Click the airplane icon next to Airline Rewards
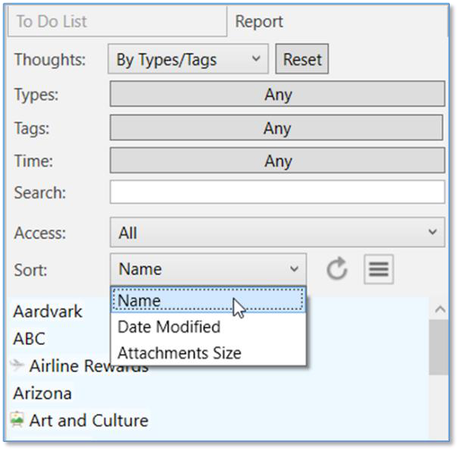This screenshot has height=451, width=459. pyautogui.click(x=19, y=366)
